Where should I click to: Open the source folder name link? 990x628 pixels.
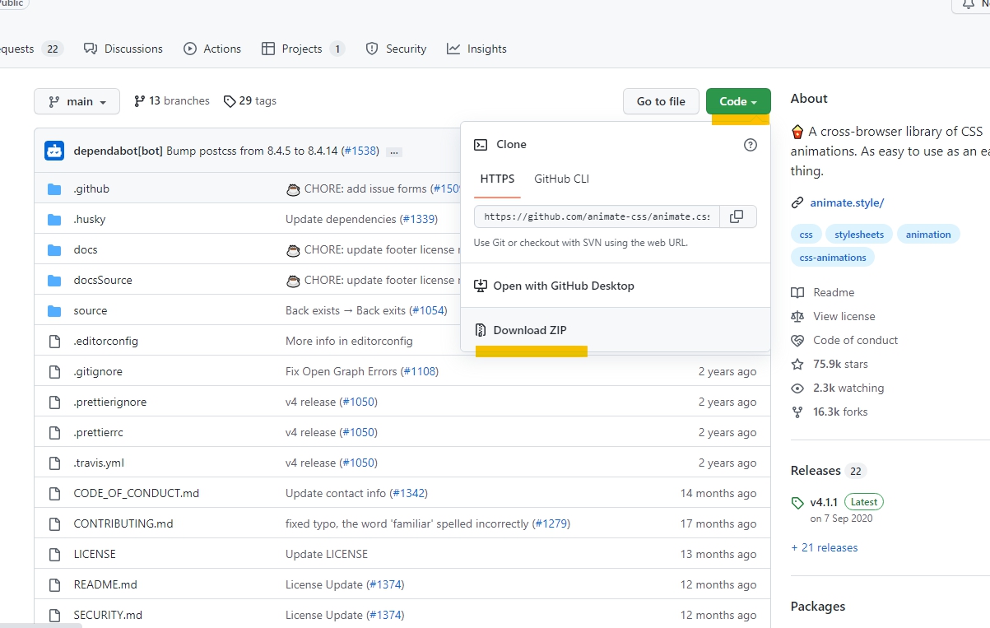click(x=91, y=310)
